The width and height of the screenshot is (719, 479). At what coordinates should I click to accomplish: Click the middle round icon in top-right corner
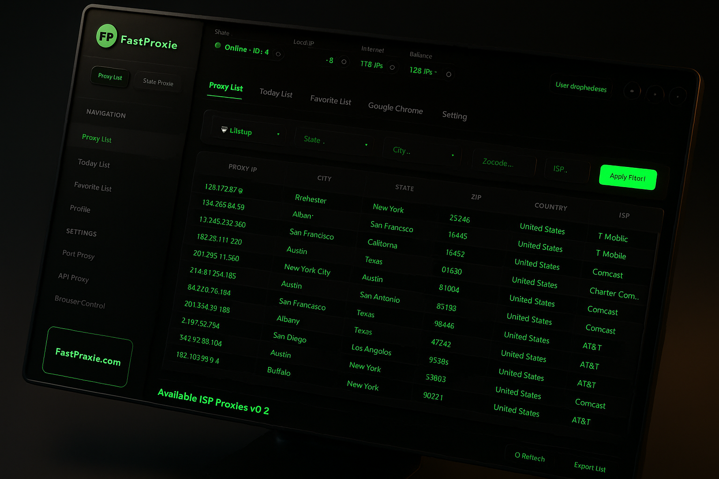tap(655, 94)
